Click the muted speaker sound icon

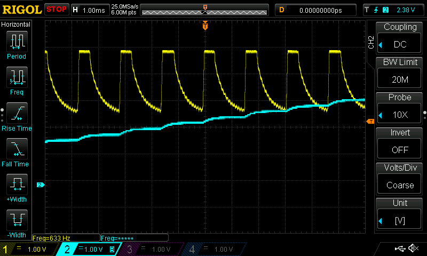pyautogui.click(x=414, y=248)
